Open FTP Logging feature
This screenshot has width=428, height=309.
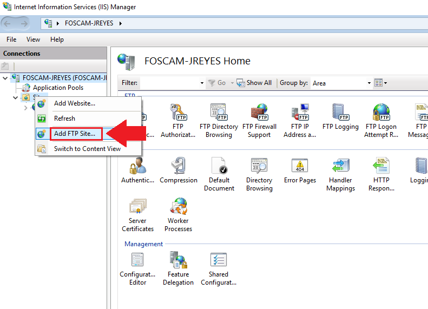click(340, 117)
